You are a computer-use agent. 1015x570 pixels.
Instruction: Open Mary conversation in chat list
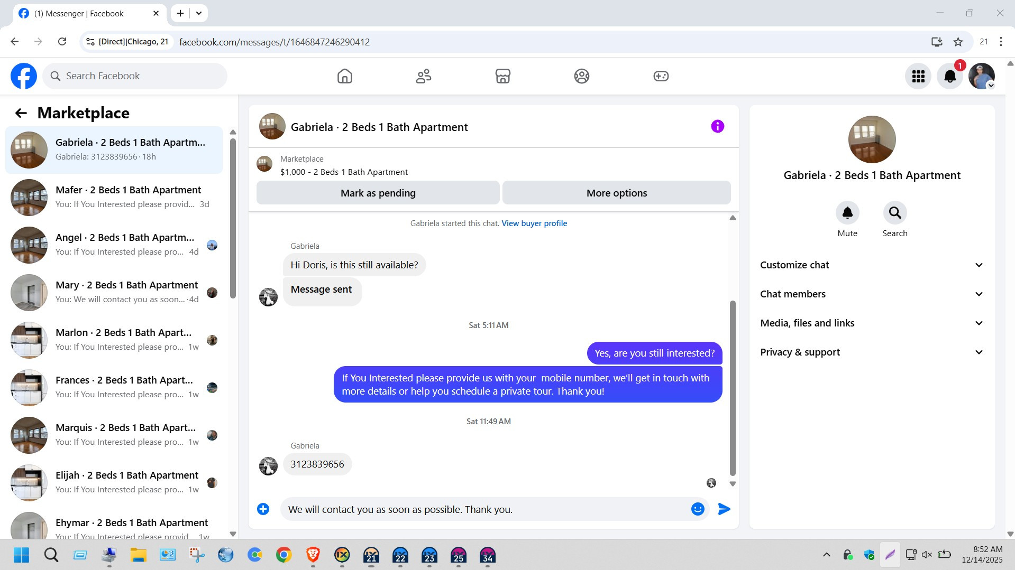point(114,293)
